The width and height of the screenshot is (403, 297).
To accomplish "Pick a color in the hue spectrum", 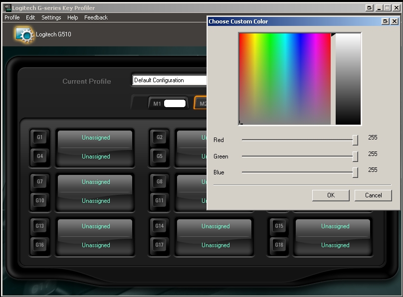I will (285, 79).
